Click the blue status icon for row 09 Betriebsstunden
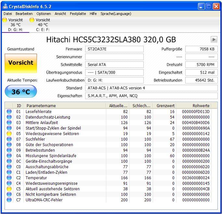 point(9,150)
